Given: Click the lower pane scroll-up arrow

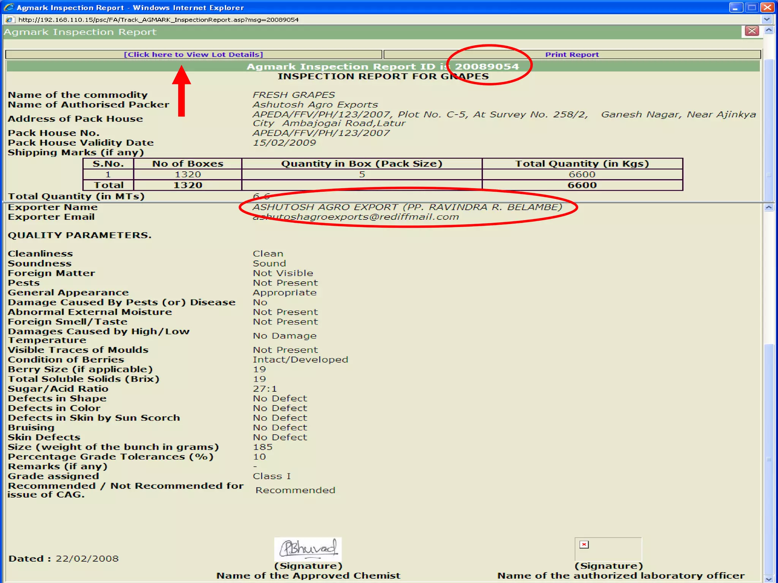Looking at the screenshot, I should (769, 208).
